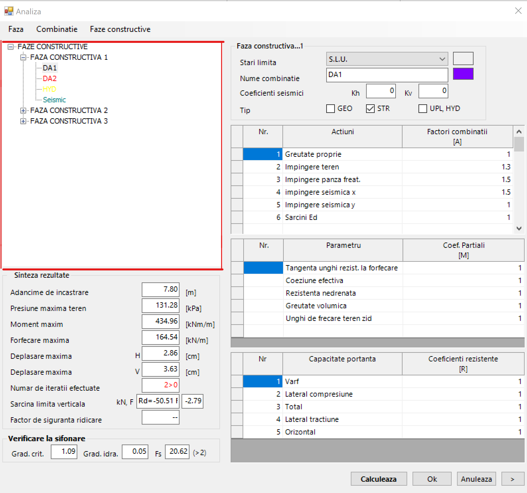527x493 pixels.
Task: Open the Combinatie menu
Action: tap(57, 29)
